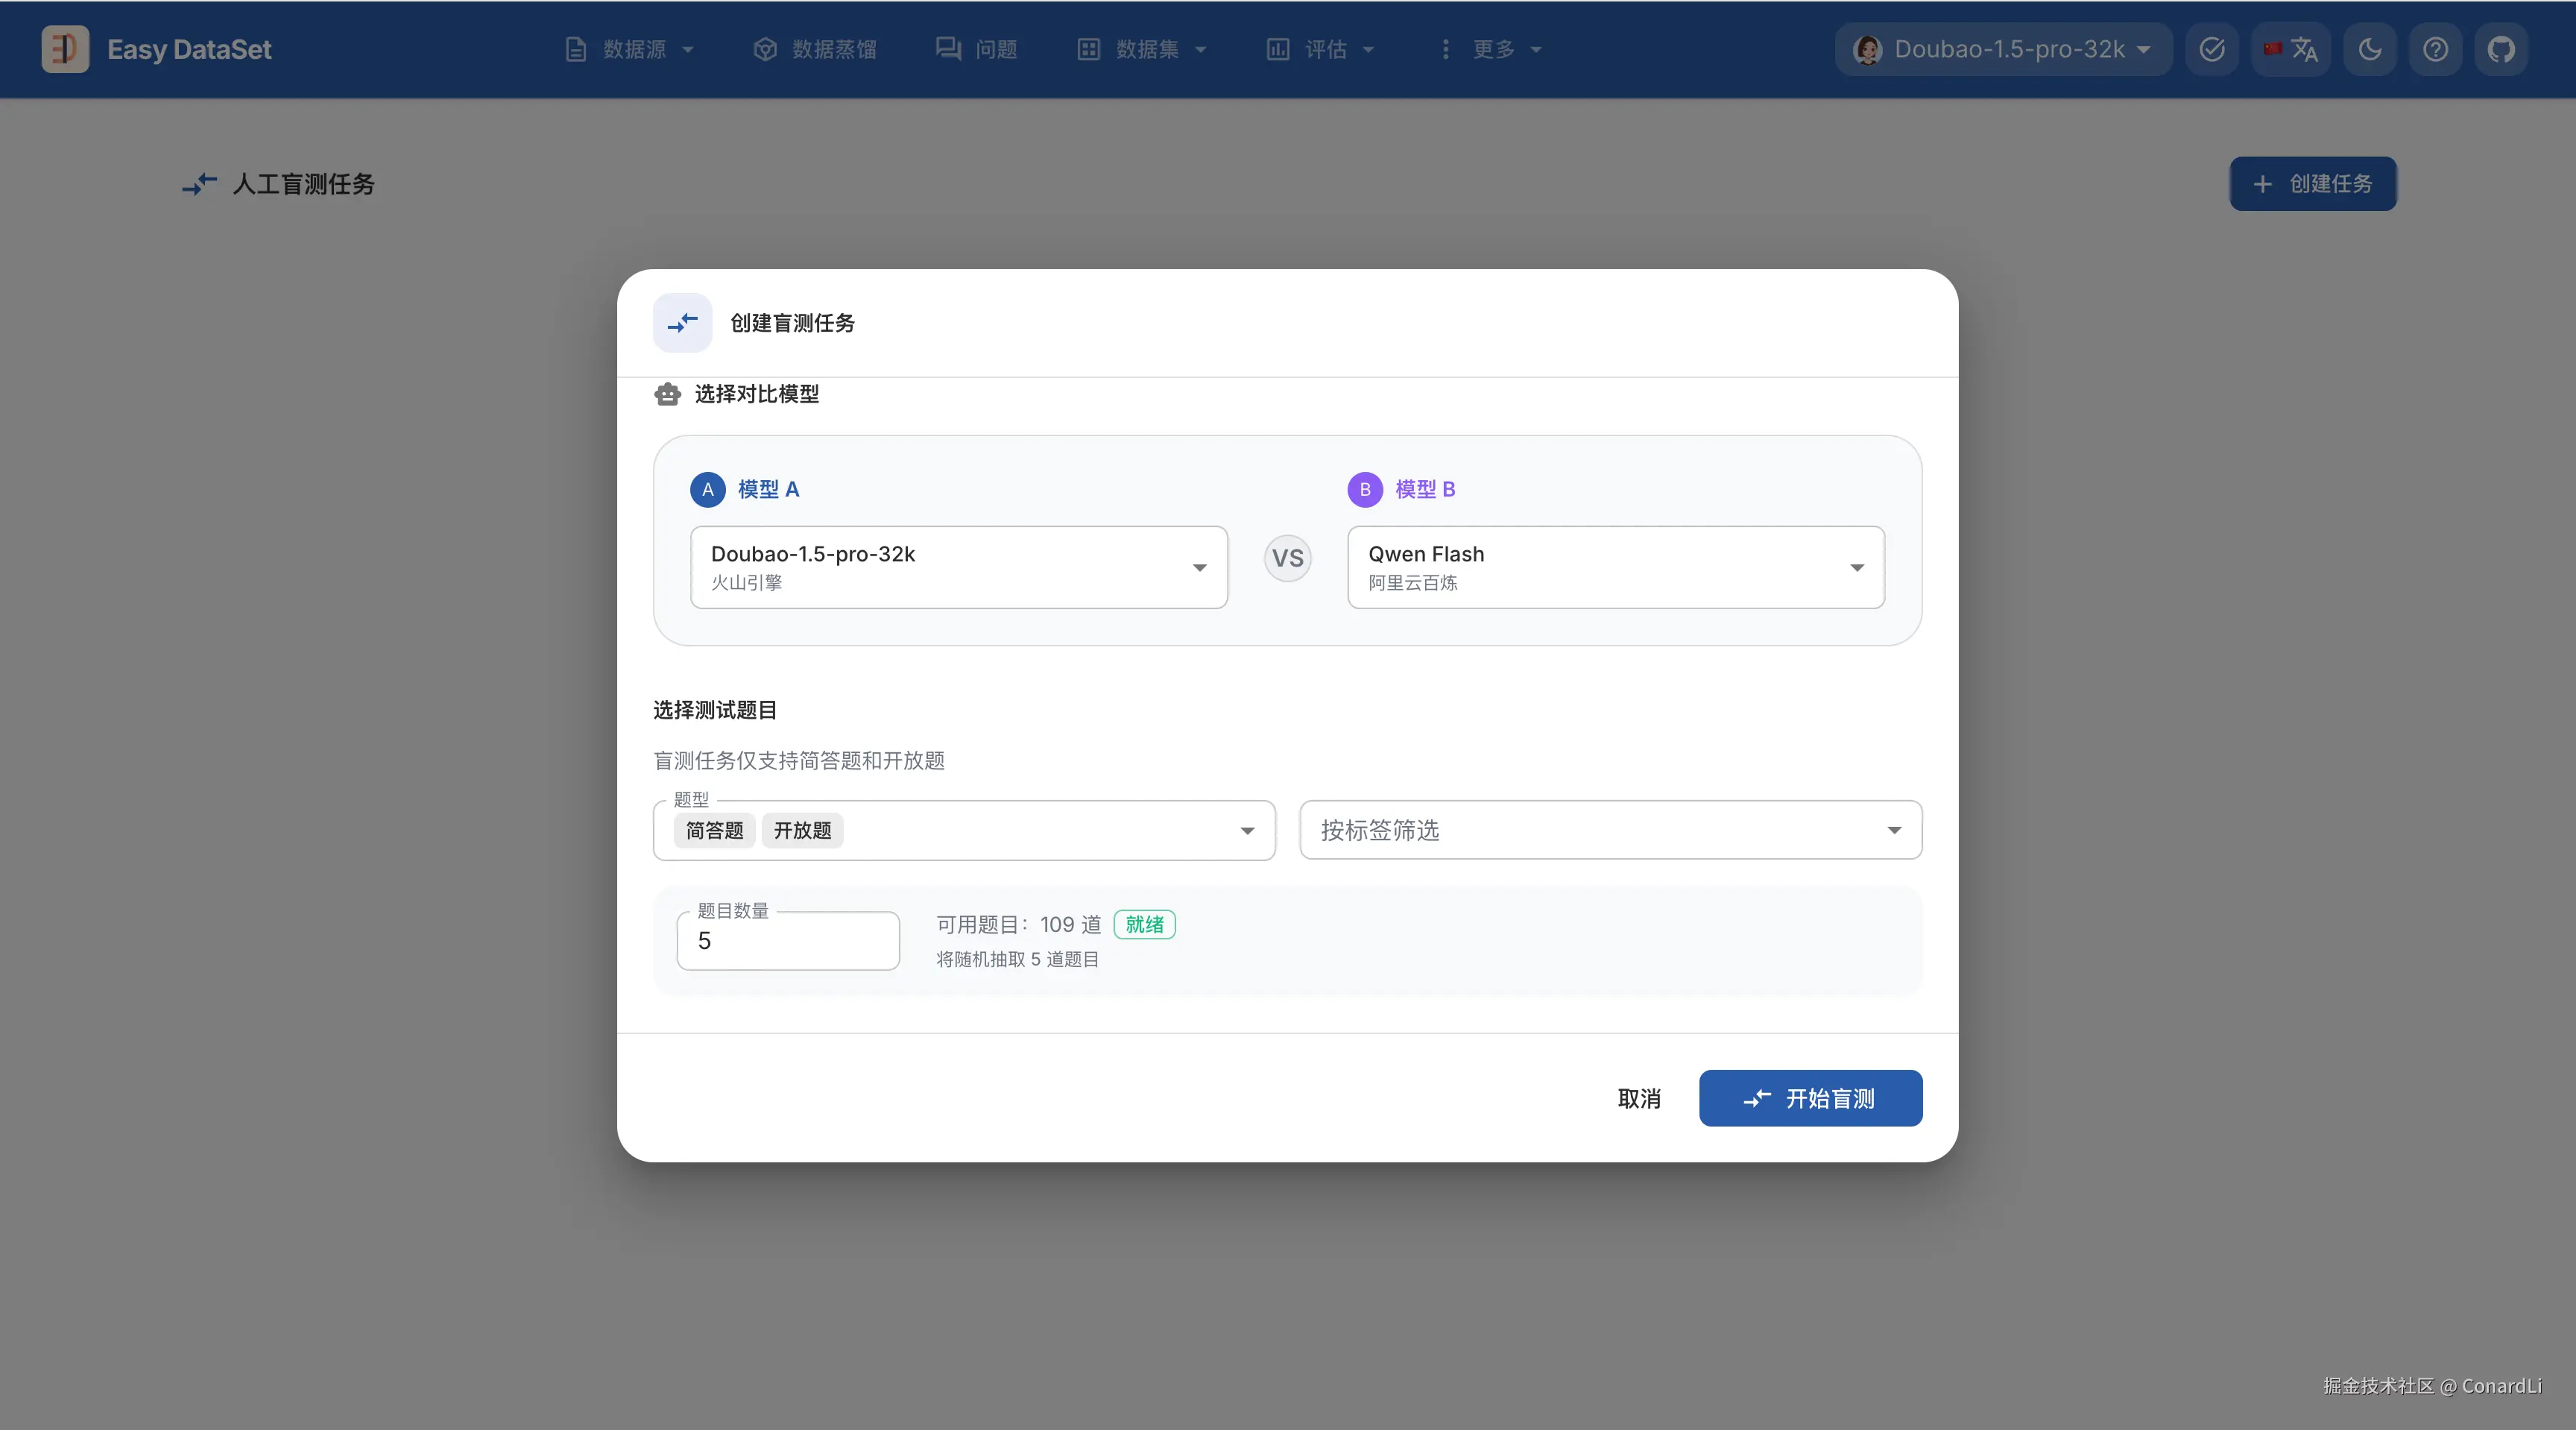This screenshot has height=1430, width=2576.
Task: Open the 数据源 menu
Action: coord(630,49)
